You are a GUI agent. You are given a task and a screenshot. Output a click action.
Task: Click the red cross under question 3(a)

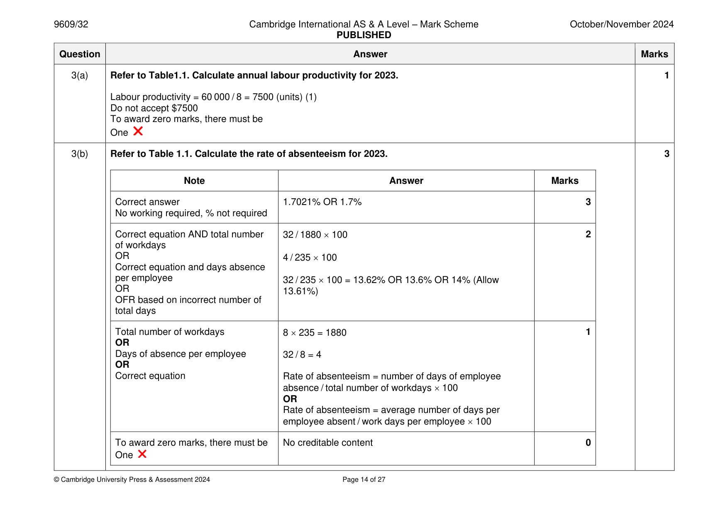[138, 131]
